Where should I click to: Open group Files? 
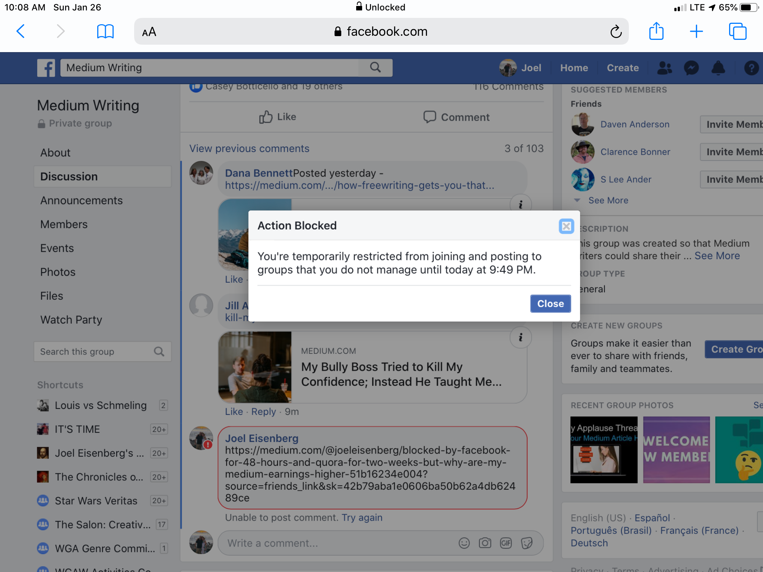[52, 296]
